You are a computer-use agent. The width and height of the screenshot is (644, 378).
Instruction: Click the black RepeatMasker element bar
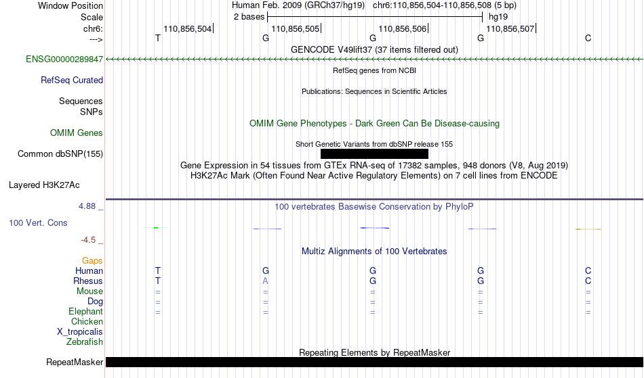pyautogui.click(x=374, y=362)
